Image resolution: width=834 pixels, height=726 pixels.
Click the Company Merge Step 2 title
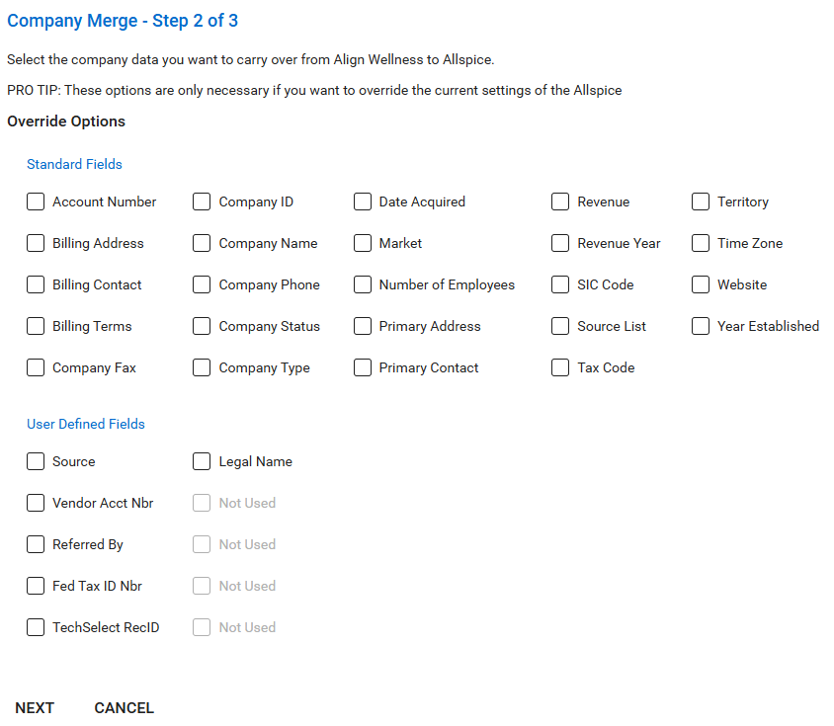(123, 21)
